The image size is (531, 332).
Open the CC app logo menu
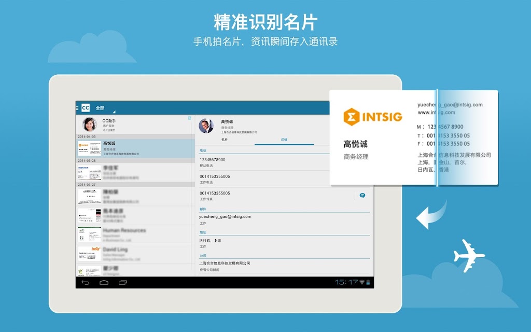pos(86,108)
